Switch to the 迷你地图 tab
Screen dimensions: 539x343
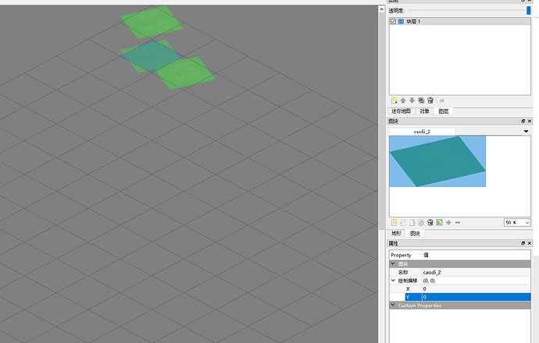(x=402, y=111)
